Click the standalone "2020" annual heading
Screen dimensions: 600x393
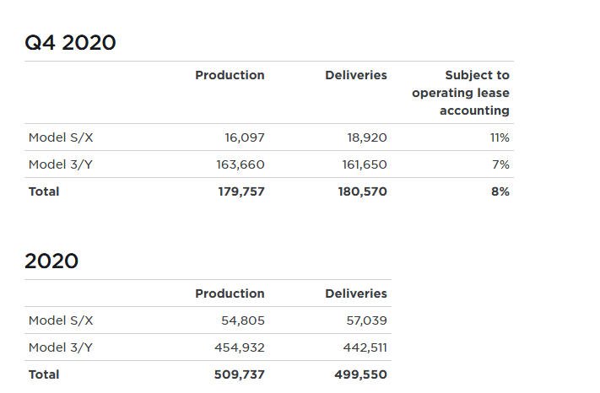click(x=51, y=261)
